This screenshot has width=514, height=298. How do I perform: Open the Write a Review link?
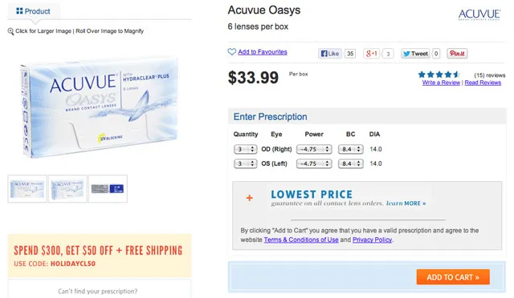441,83
